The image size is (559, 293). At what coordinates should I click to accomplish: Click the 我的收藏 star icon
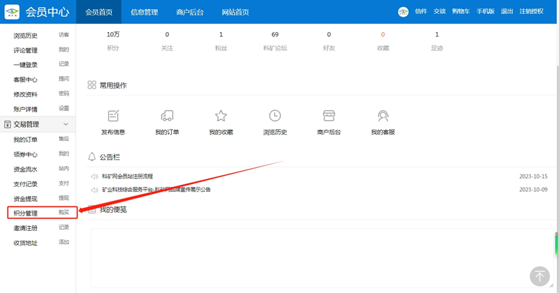pos(221,116)
